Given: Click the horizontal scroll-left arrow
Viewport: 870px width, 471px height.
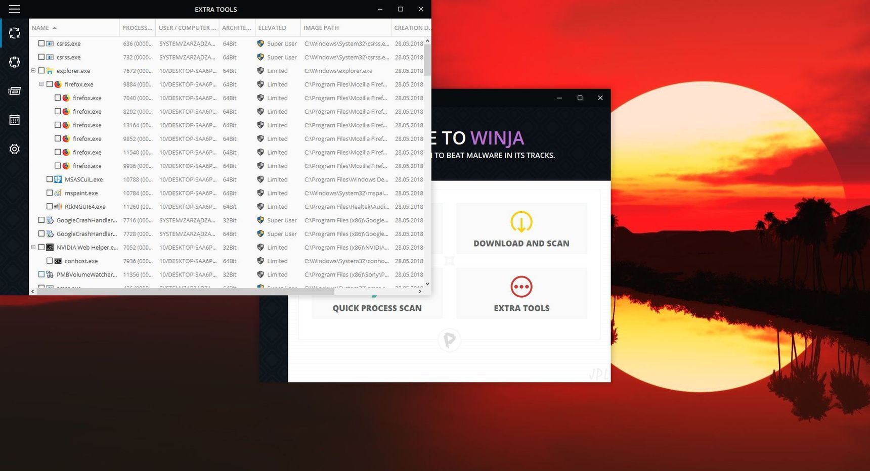Looking at the screenshot, I should tap(33, 292).
